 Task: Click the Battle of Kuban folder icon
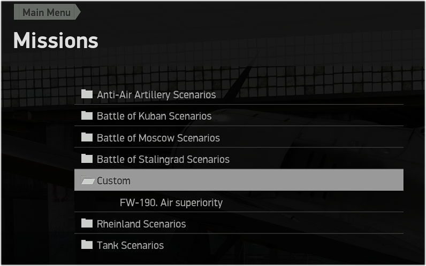(87, 116)
